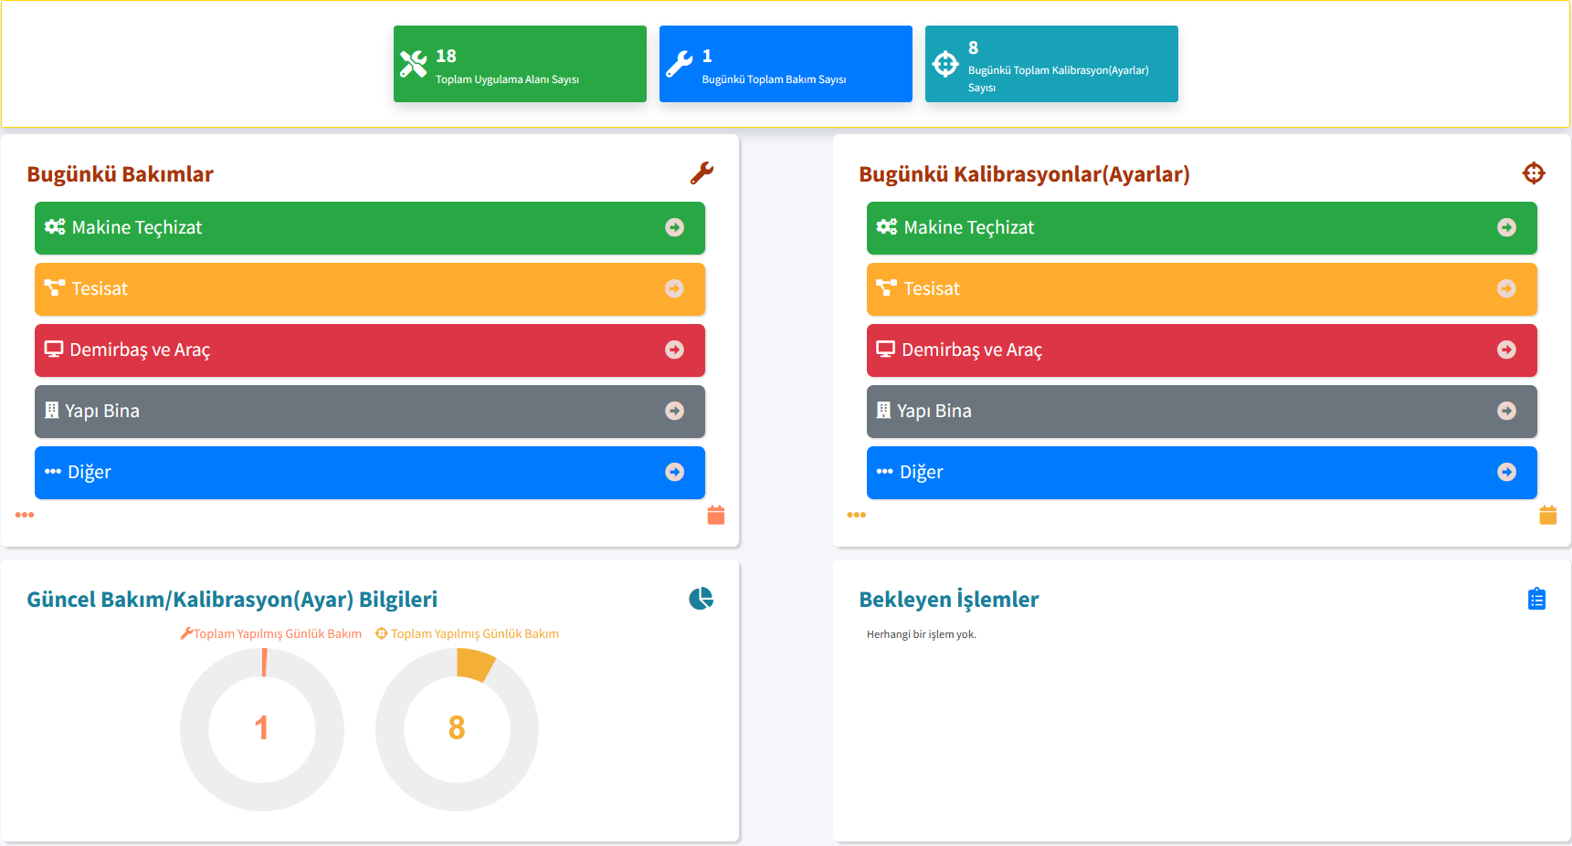
Task: Toggle the wrench legend Toplam Yapılmış Günlük Bakım
Action: 271,633
